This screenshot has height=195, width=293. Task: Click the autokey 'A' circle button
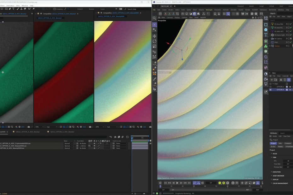pos(224,183)
